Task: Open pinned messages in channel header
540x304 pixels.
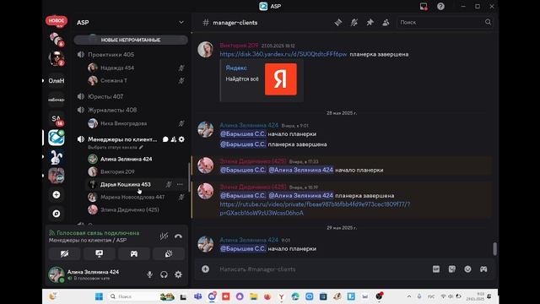Action: coord(370,23)
